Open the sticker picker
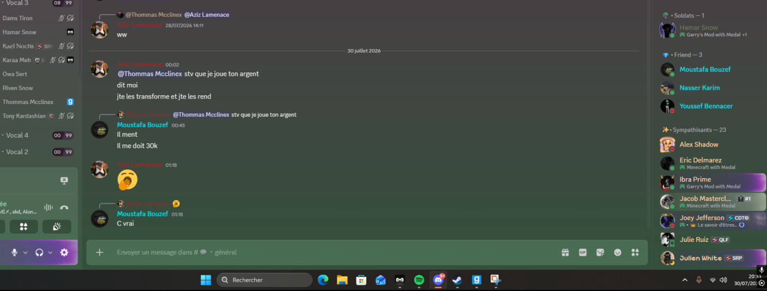Image resolution: width=767 pixels, height=291 pixels. [600, 252]
